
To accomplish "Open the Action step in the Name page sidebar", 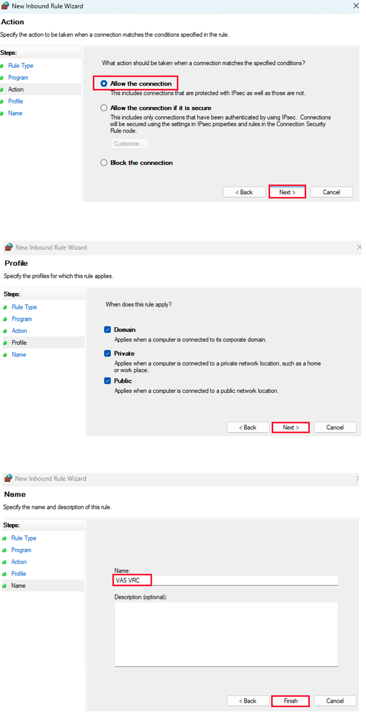I will tap(19, 562).
